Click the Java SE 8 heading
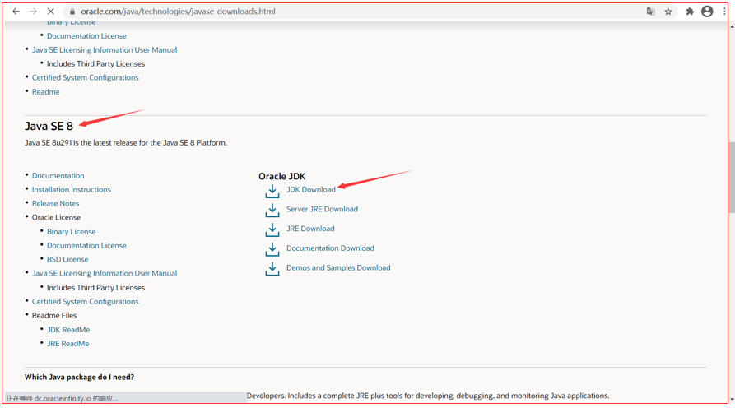This screenshot has width=735, height=408. 49,127
